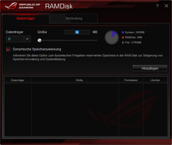Click the Hinzufügen button
Image resolution: width=172 pixels, height=145 pixels.
tap(150, 68)
